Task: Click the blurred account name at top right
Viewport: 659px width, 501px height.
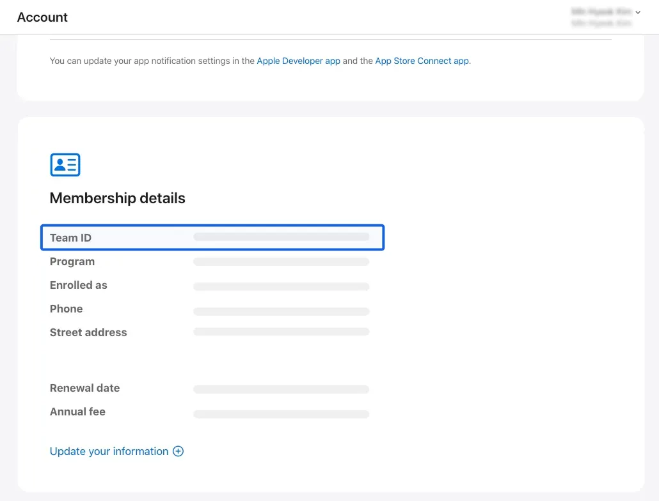Action: [x=601, y=17]
